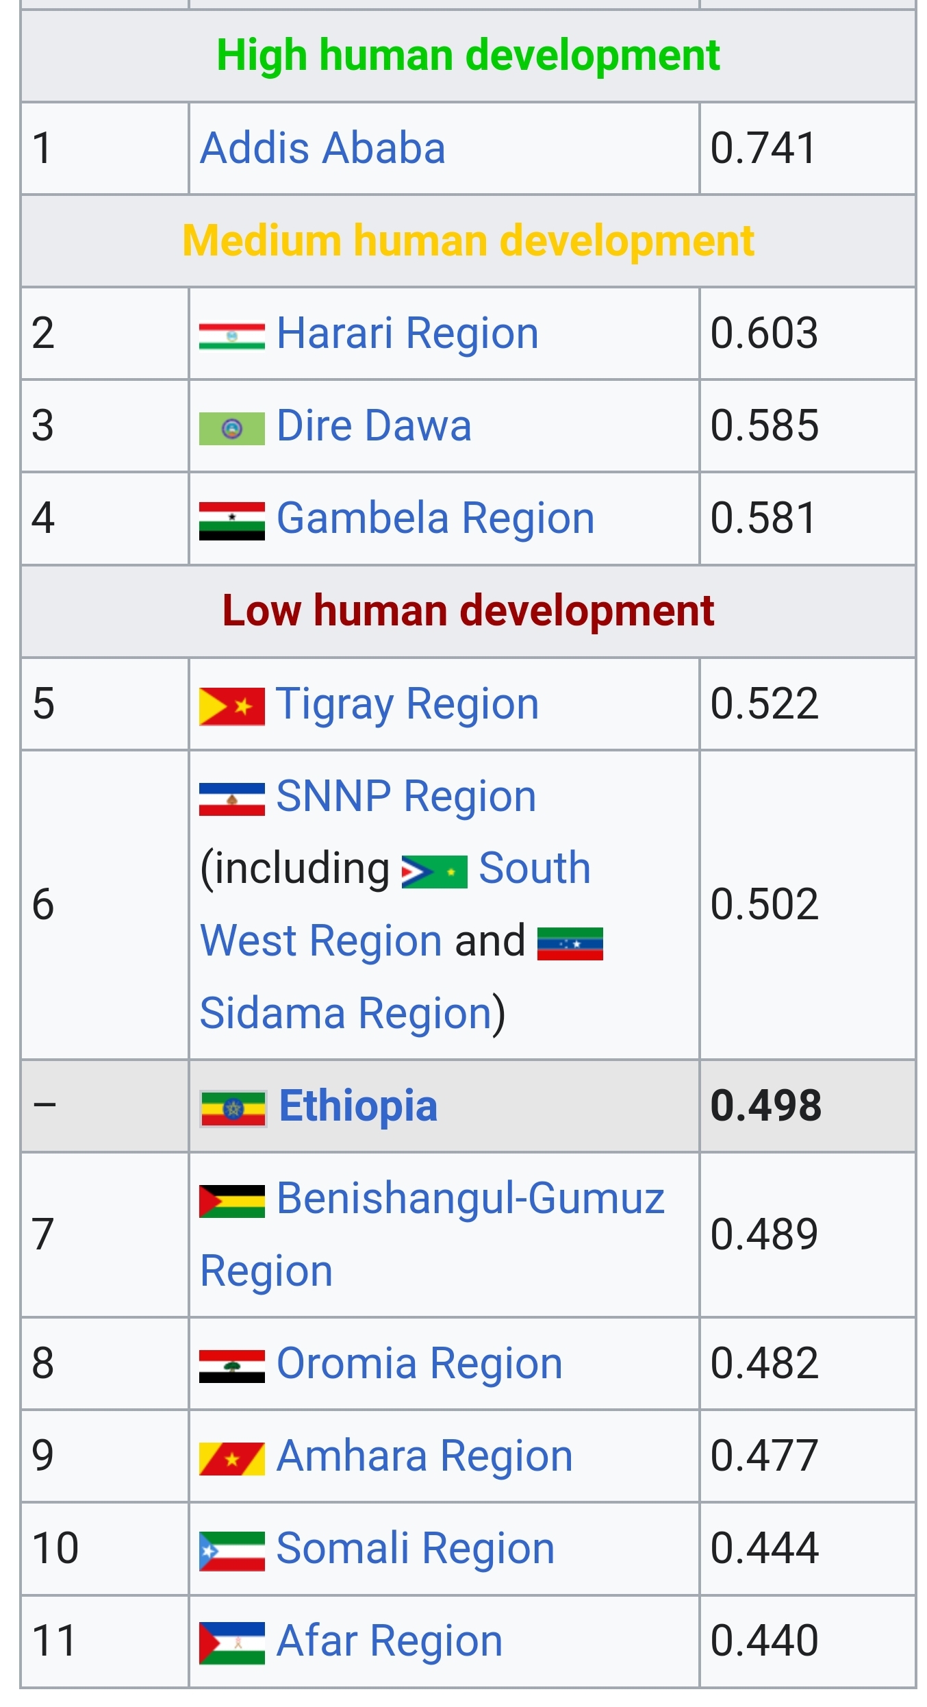
Task: Open the Harari Region article link
Action: tap(407, 334)
